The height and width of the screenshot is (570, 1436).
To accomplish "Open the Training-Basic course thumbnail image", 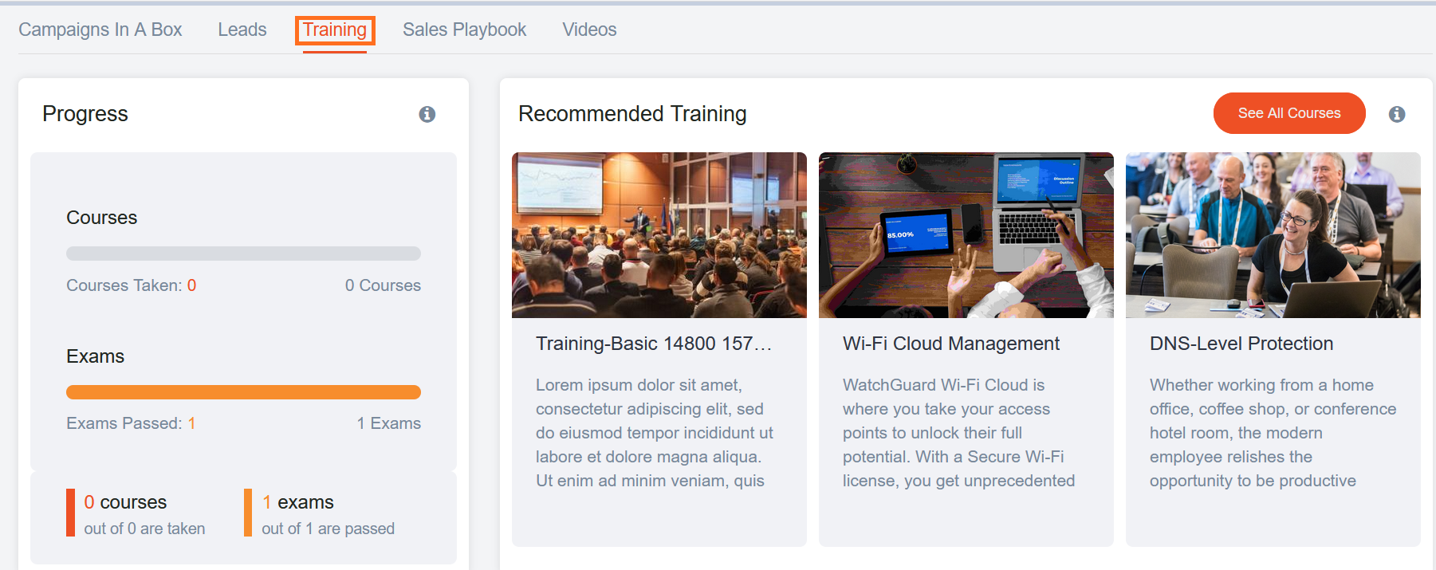I will [659, 235].
